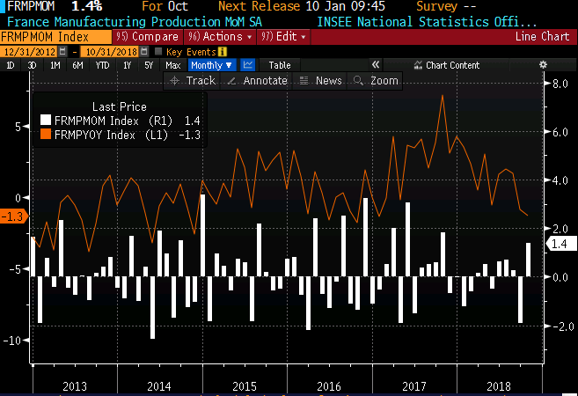
Task: Click white FRMPMOM Index legend swatch
Action: (x=46, y=120)
